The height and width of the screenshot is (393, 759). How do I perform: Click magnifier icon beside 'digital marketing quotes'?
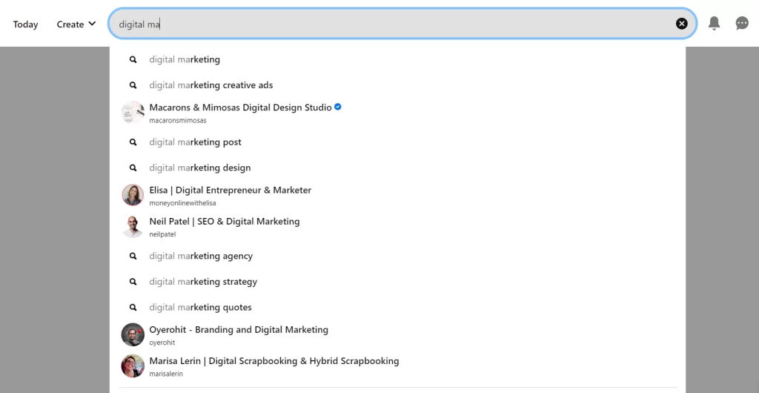click(133, 307)
